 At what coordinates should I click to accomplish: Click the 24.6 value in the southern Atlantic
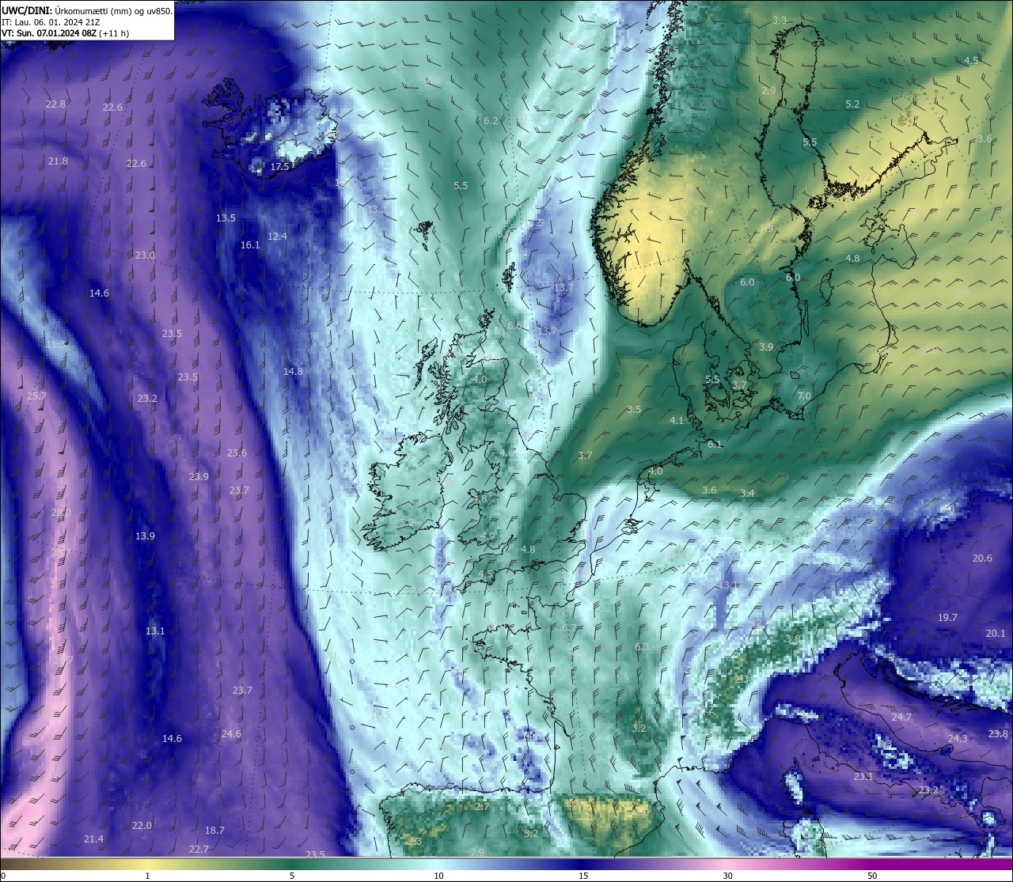point(231,733)
